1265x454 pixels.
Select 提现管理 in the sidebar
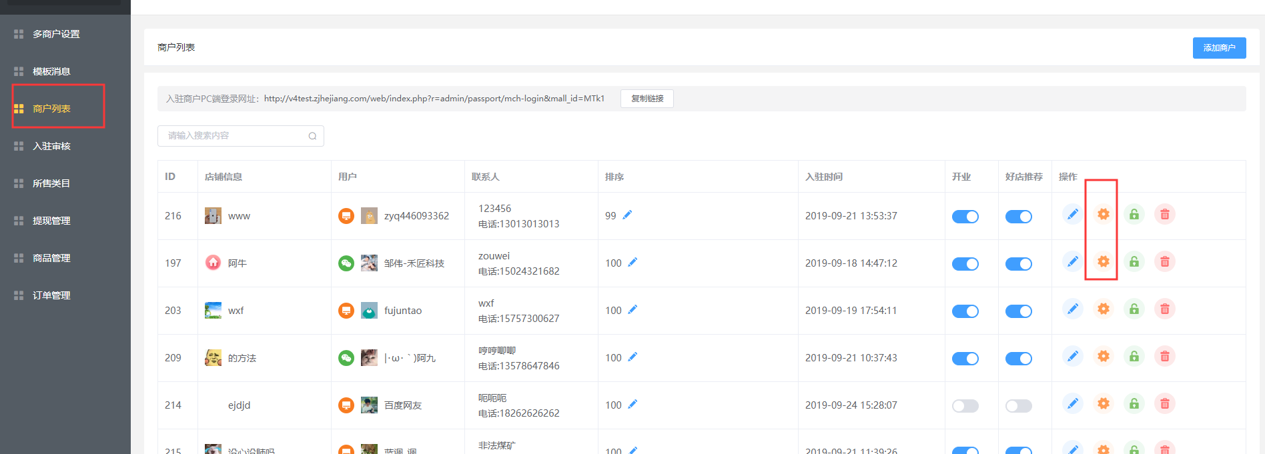[51, 221]
